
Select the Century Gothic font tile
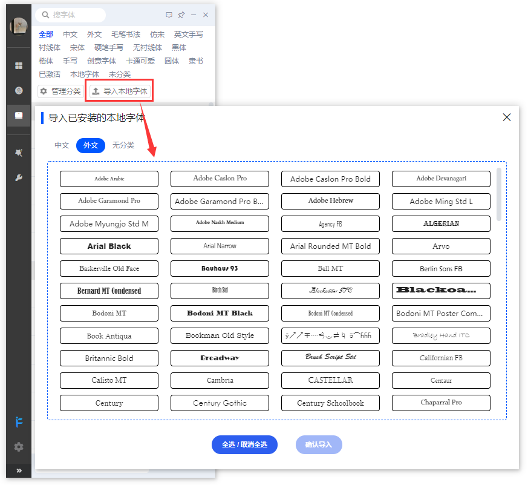click(x=220, y=403)
